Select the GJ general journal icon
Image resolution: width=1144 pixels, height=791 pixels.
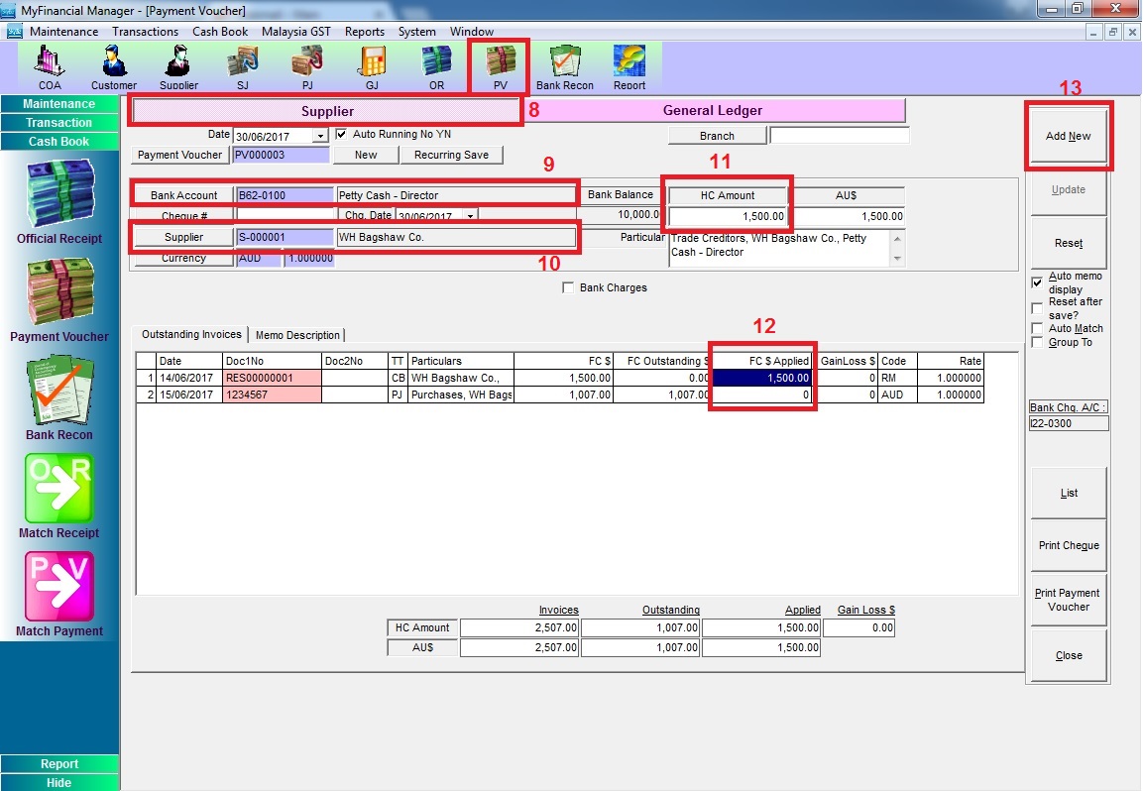372,65
